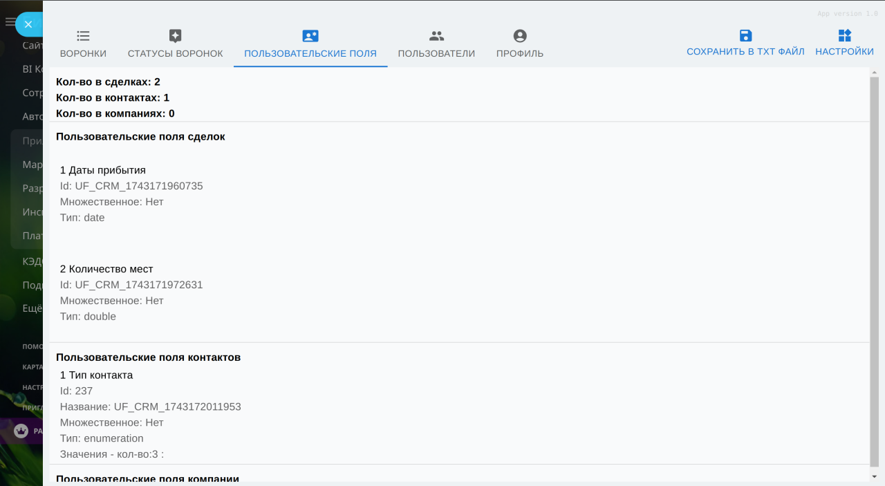This screenshot has height=486, width=885.
Task: Select field name '2 Количество мест'
Action: (106, 269)
